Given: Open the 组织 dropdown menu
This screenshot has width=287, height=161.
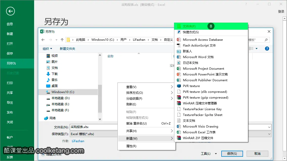Looking at the screenshot, I should (x=47, y=49).
